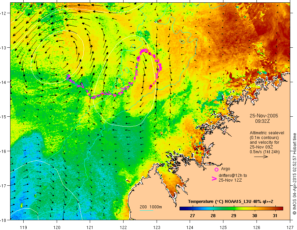Click the velocity scale arrow in legend

coord(261,157)
